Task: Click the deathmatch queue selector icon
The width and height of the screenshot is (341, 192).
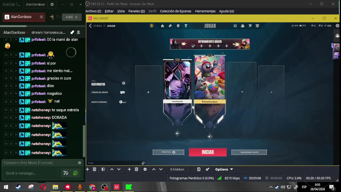Action: tap(124, 83)
